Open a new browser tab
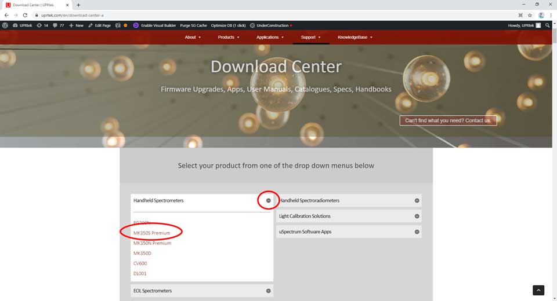The height and width of the screenshot is (301, 557). point(78,5)
